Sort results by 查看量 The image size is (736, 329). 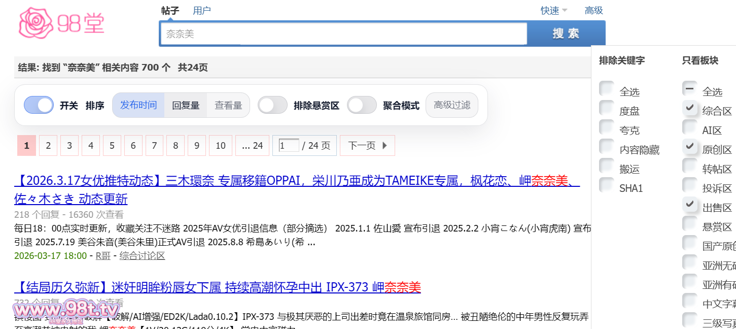click(228, 105)
